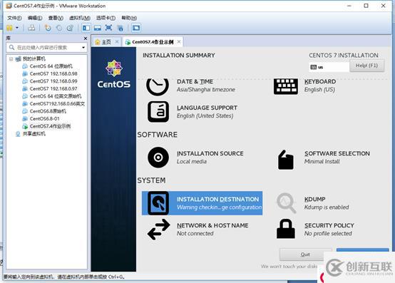
Task: Open the snapshot manager toolbar icon
Action: point(70,28)
